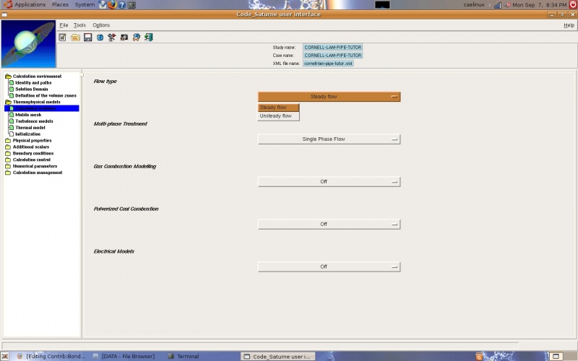Click the Case name field CORNELL-LAM-PIPE-TUTOR

(332, 56)
